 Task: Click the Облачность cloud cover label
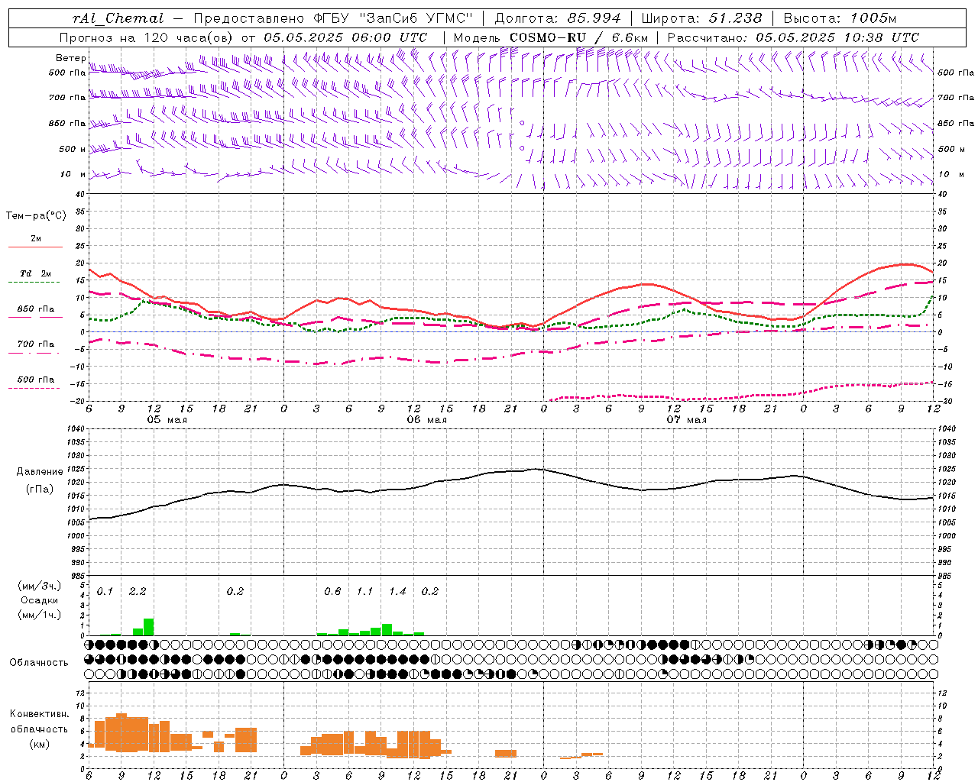[x=39, y=662]
